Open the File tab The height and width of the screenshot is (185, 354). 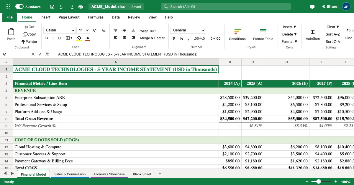click(9, 17)
